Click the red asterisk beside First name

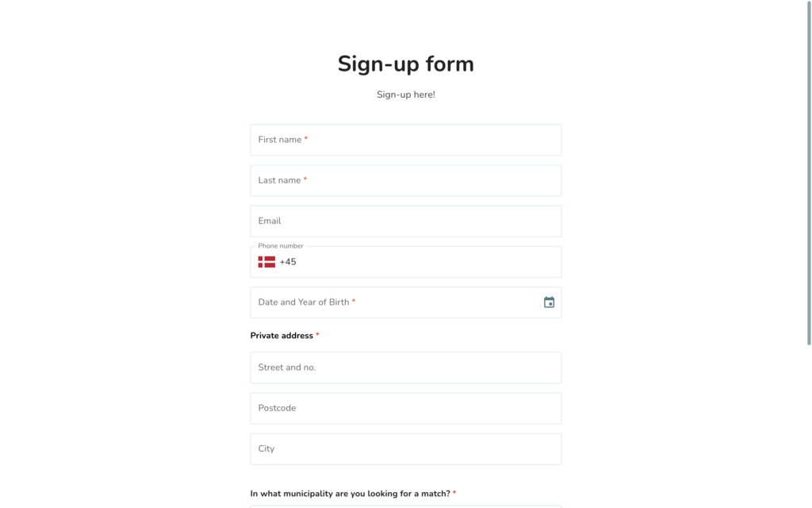pyautogui.click(x=306, y=139)
